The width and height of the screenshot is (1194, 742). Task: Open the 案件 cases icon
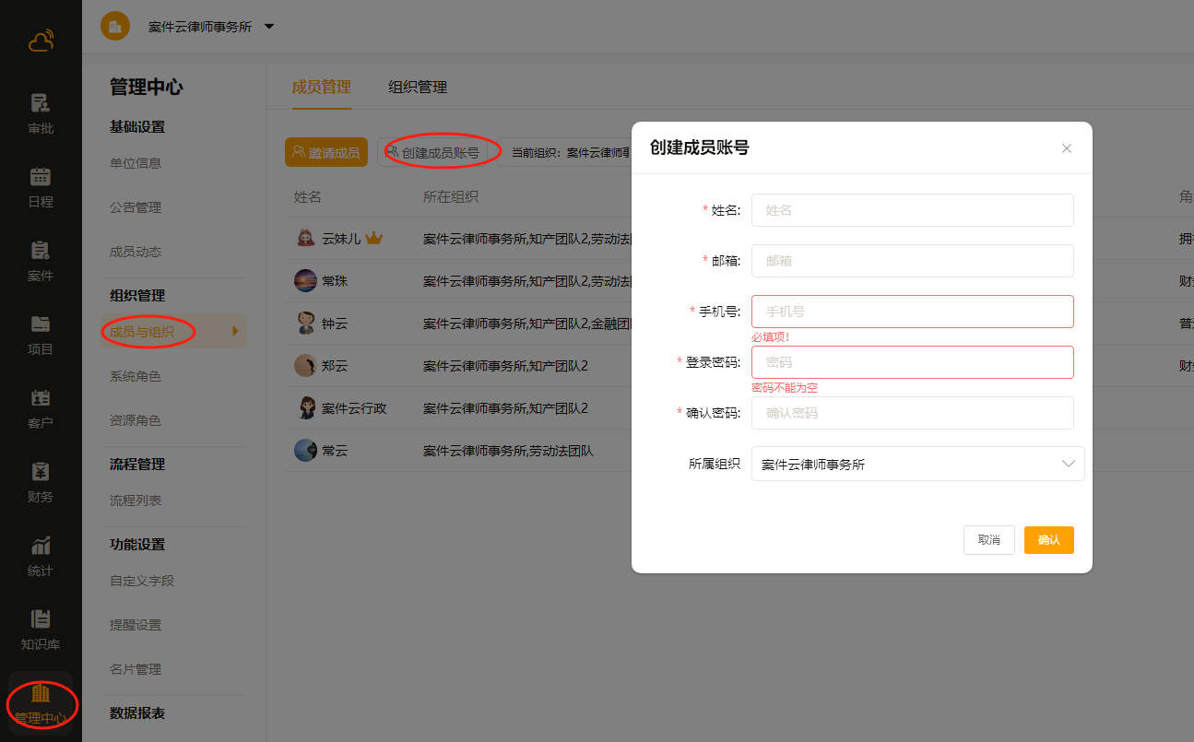click(x=41, y=251)
